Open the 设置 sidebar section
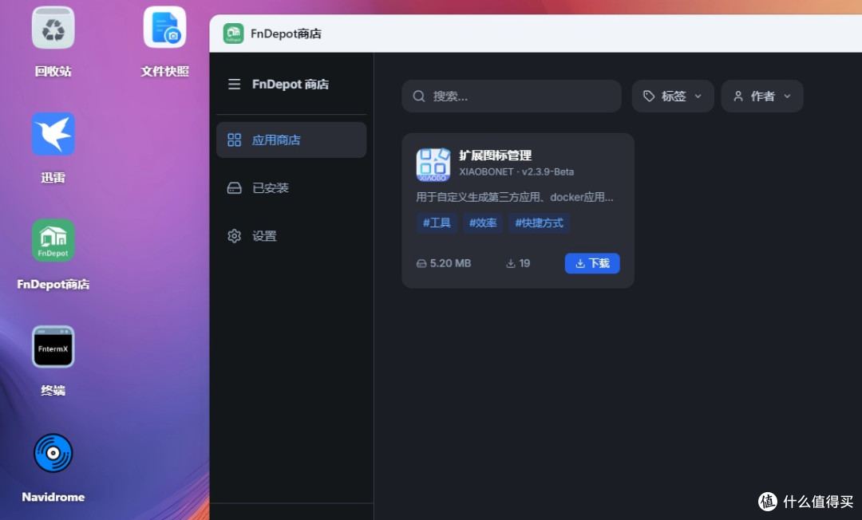This screenshot has width=862, height=520. [291, 236]
